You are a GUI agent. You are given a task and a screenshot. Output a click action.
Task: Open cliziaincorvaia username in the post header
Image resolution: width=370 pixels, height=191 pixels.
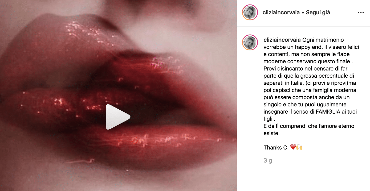click(x=281, y=13)
